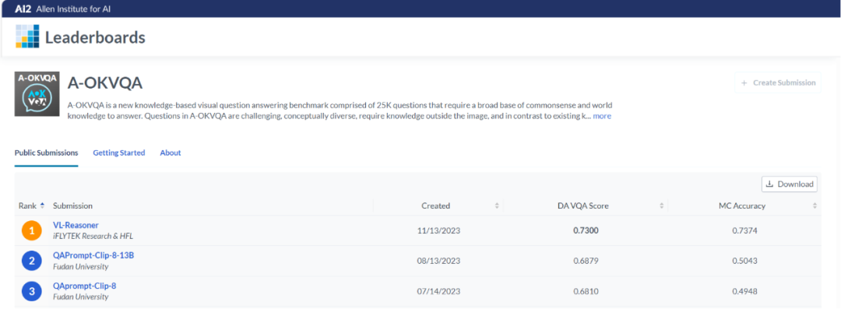
Task: Open the QAPrompt-Clip-8-13B submission
Action: (x=93, y=255)
